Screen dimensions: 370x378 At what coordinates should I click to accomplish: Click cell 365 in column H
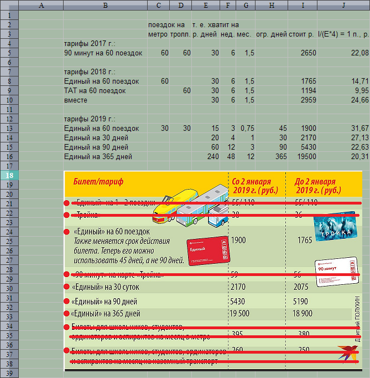(272, 156)
